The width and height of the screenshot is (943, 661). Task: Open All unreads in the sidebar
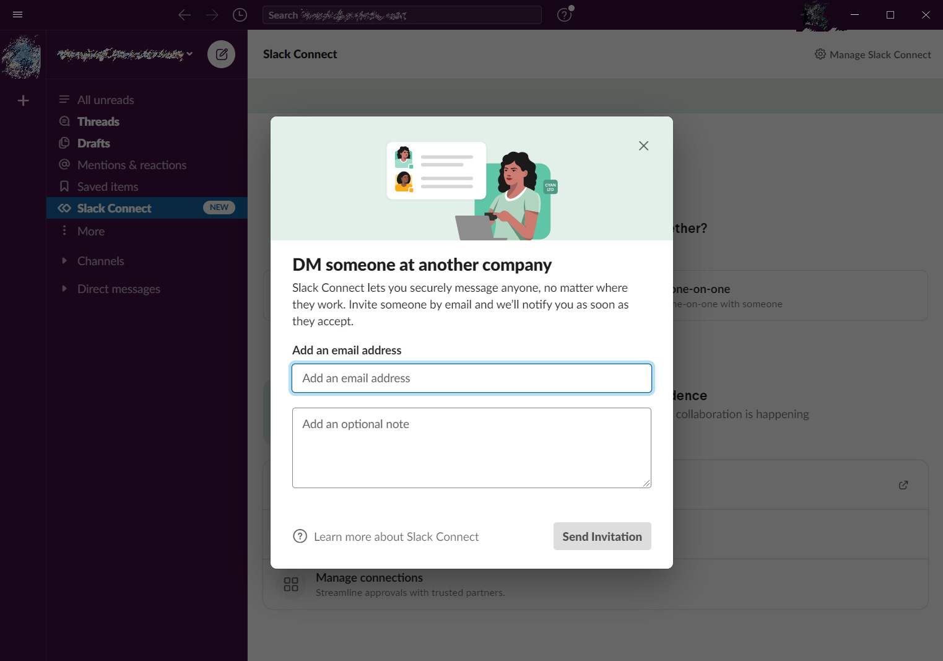click(x=147, y=100)
